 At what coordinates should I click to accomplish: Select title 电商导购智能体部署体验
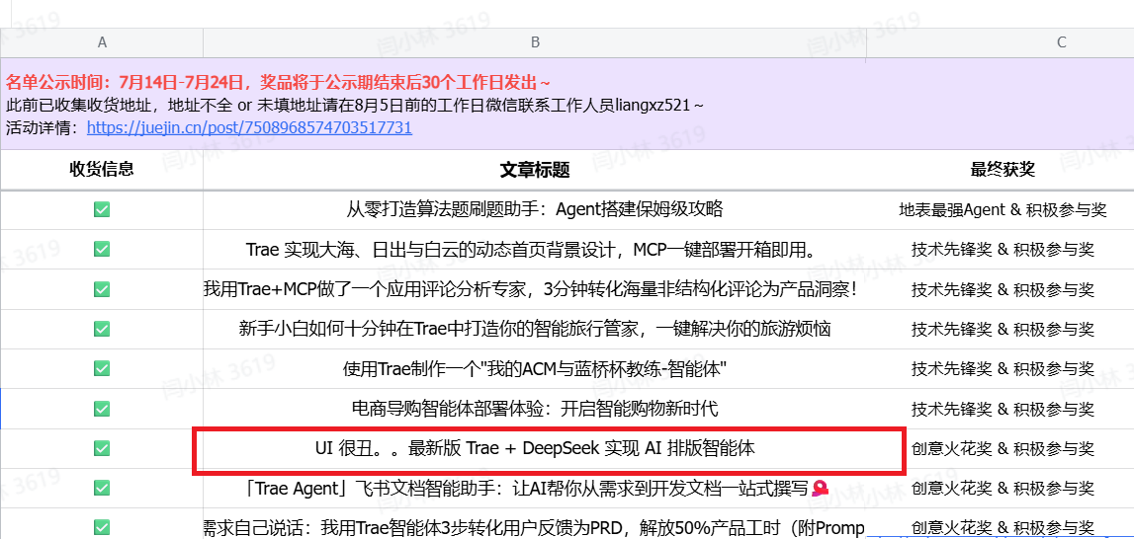[x=535, y=409]
